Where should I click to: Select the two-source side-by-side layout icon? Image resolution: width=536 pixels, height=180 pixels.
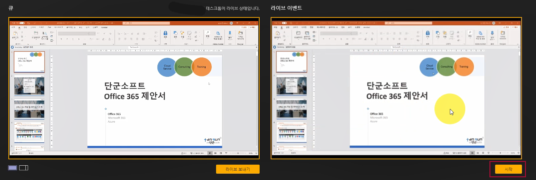pos(24,168)
